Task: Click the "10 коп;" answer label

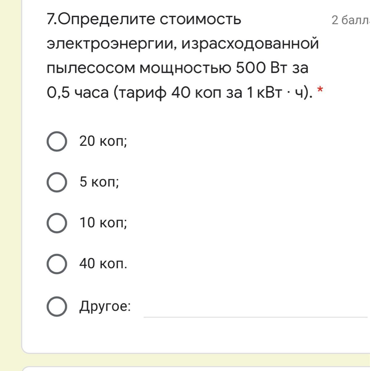Action: (103, 223)
